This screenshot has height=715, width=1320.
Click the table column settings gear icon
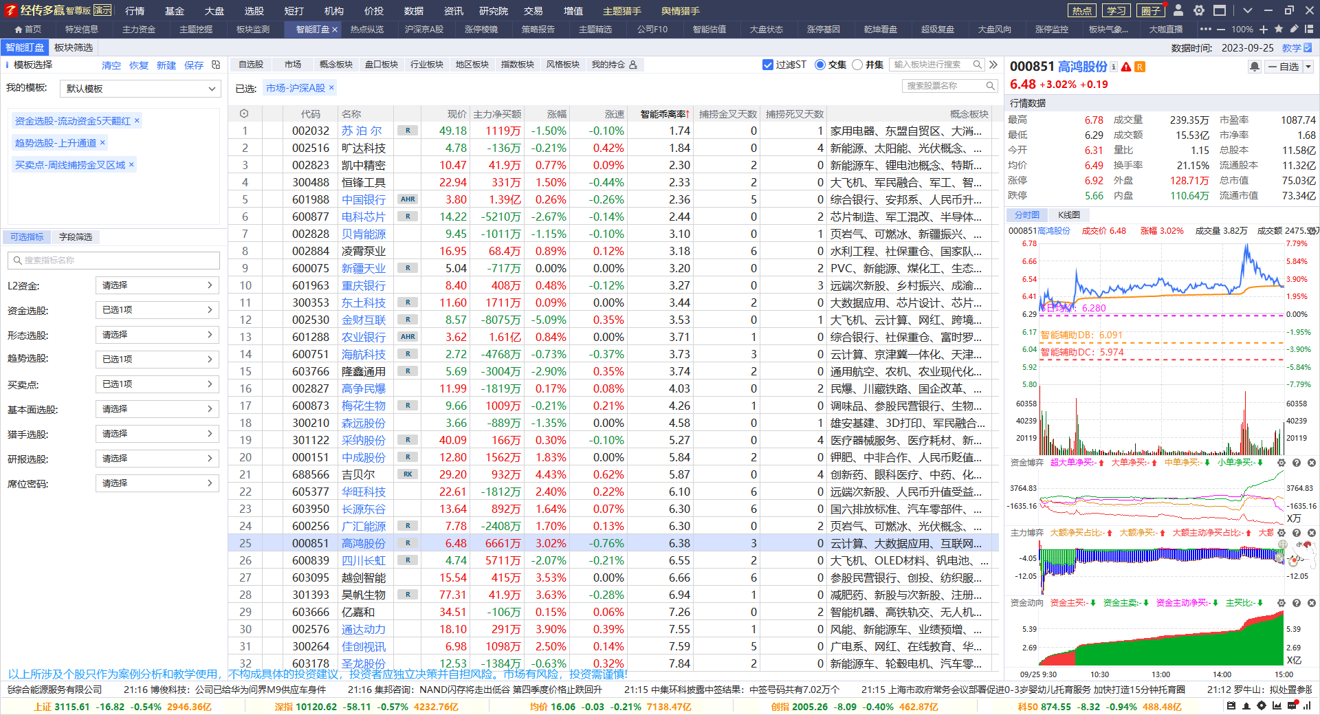point(244,114)
